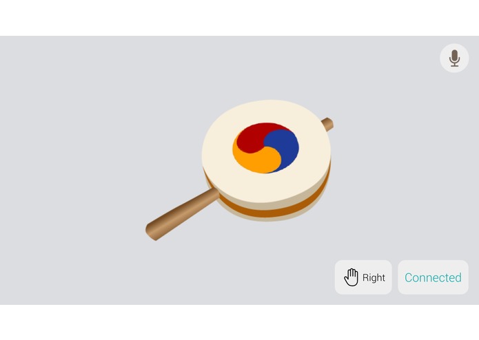Click the rounded lower end of handle
This screenshot has width=479, height=340.
click(x=153, y=232)
